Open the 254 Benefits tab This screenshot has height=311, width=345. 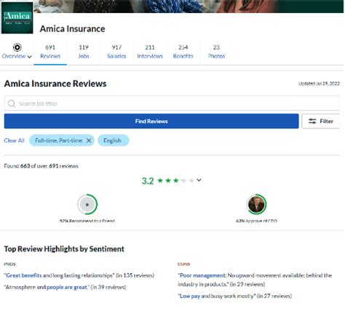[x=183, y=52]
